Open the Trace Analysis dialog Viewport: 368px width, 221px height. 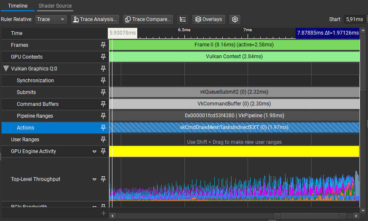point(95,19)
